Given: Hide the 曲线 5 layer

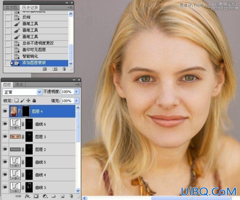Looking at the screenshot, I should pyautogui.click(x=5, y=162).
